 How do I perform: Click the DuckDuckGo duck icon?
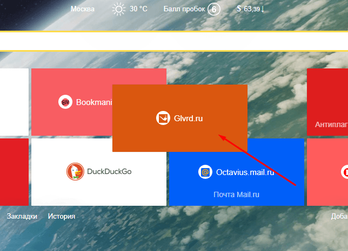coord(75,172)
